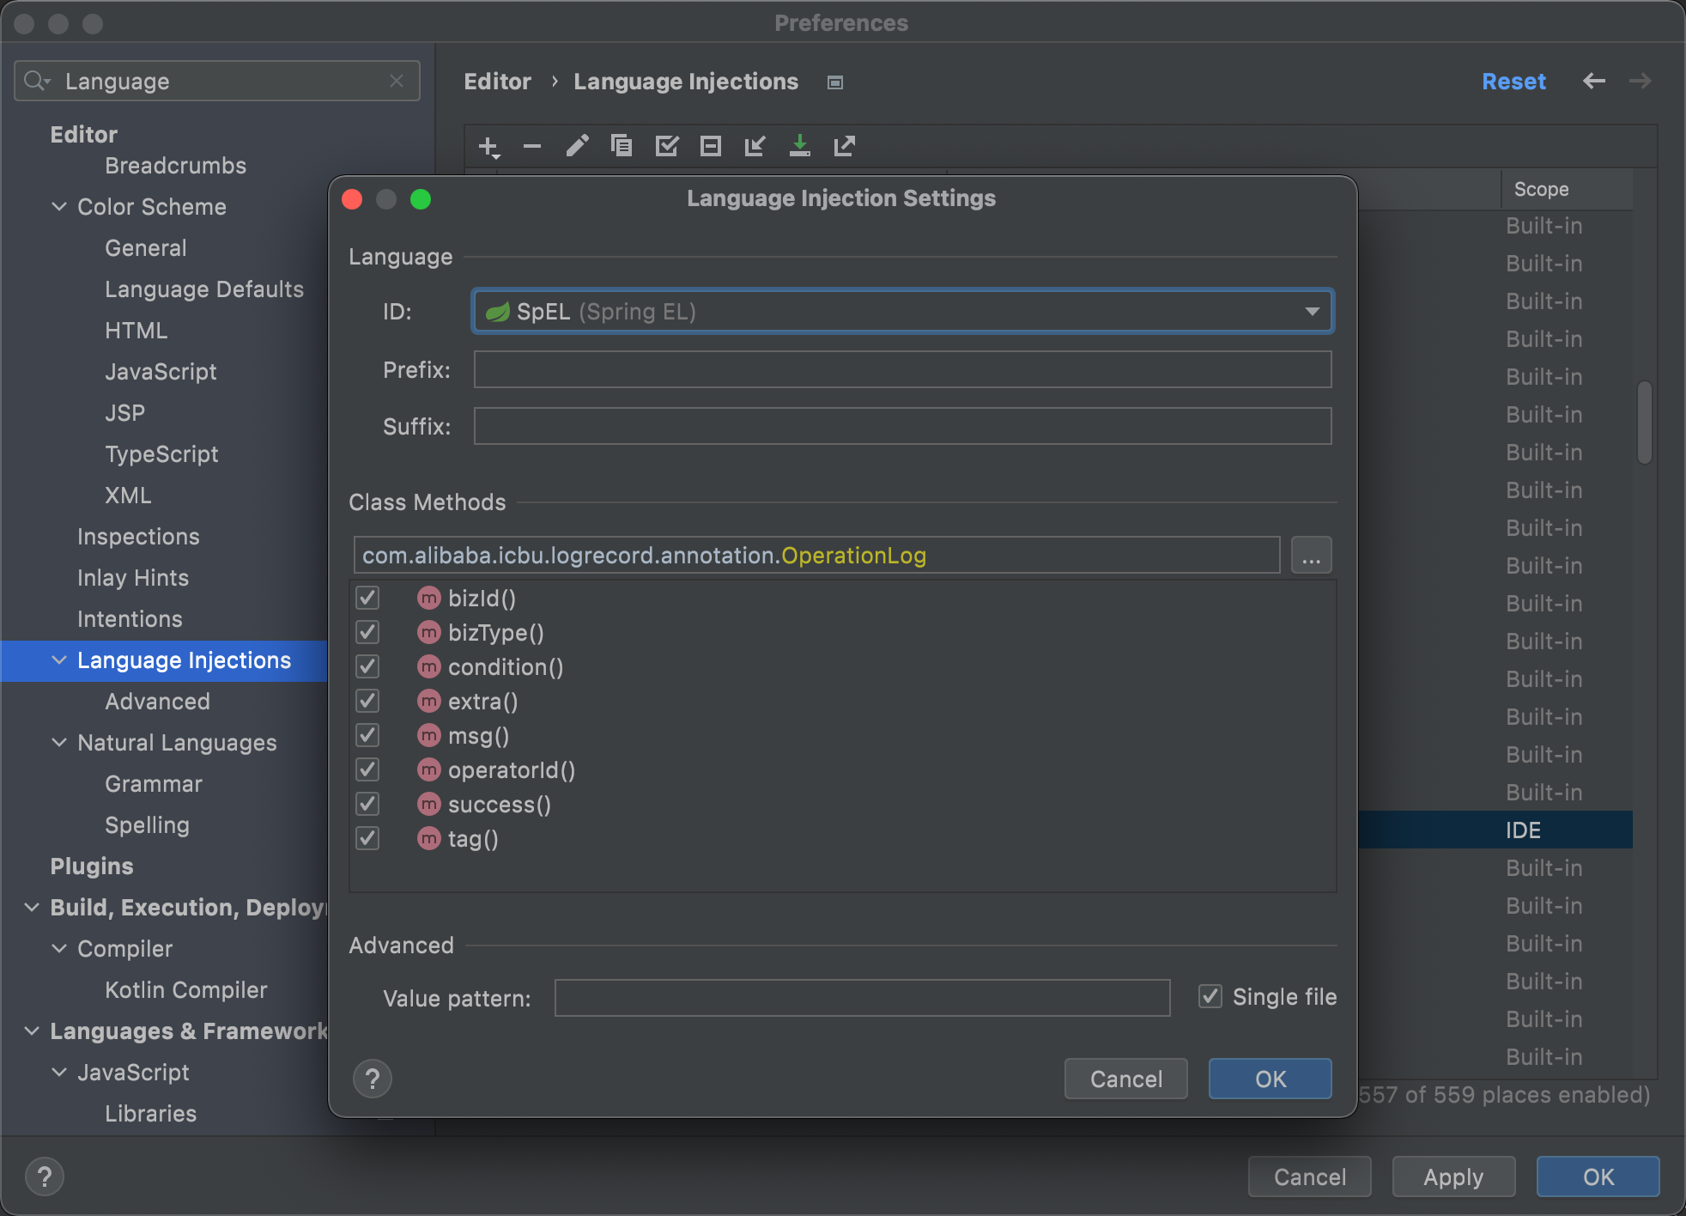Click the add injection plus icon

pos(488,147)
